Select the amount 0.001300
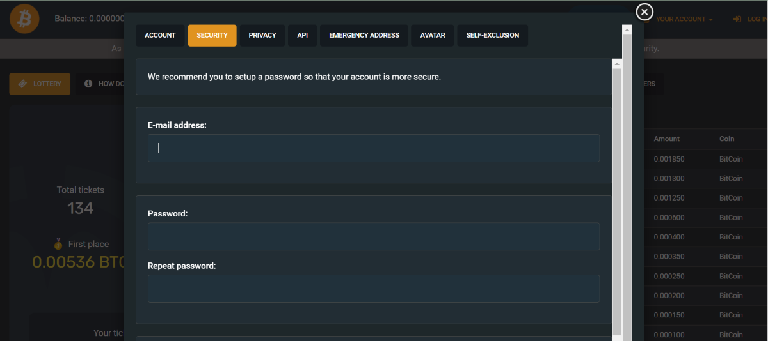 pyautogui.click(x=668, y=178)
